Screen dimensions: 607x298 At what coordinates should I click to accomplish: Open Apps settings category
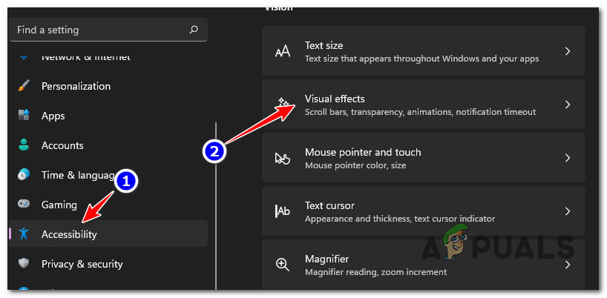(x=108, y=116)
